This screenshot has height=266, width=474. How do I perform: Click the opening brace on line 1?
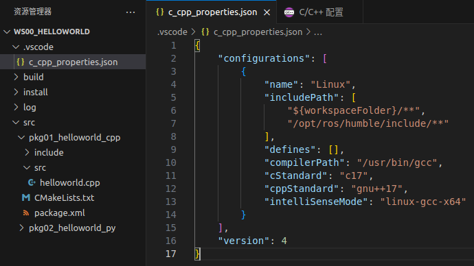197,45
